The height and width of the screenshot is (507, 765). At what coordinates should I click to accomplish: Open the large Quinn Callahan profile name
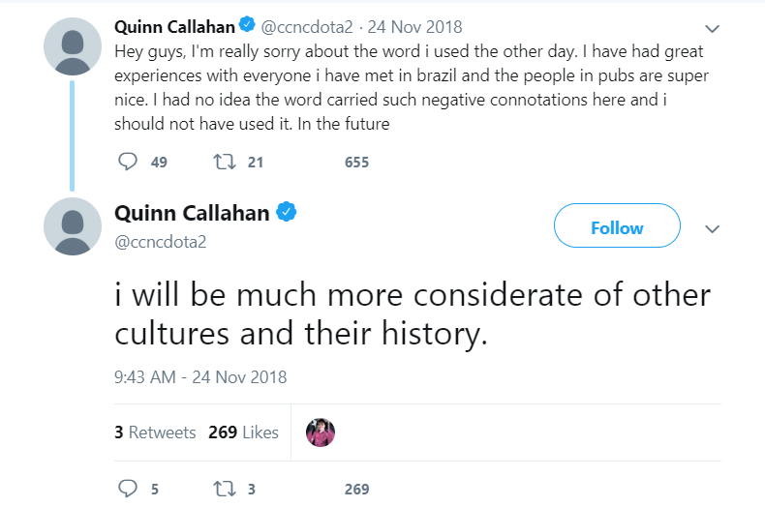192,213
